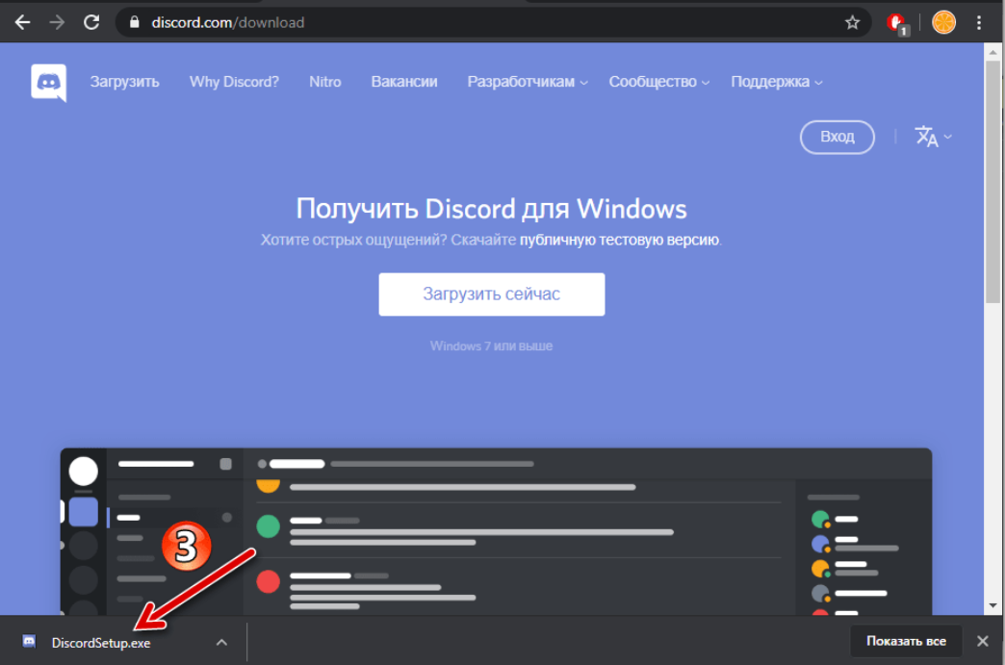Image resolution: width=1005 pixels, height=665 pixels.
Task: Open the red ad blocker extension
Action: (896, 24)
